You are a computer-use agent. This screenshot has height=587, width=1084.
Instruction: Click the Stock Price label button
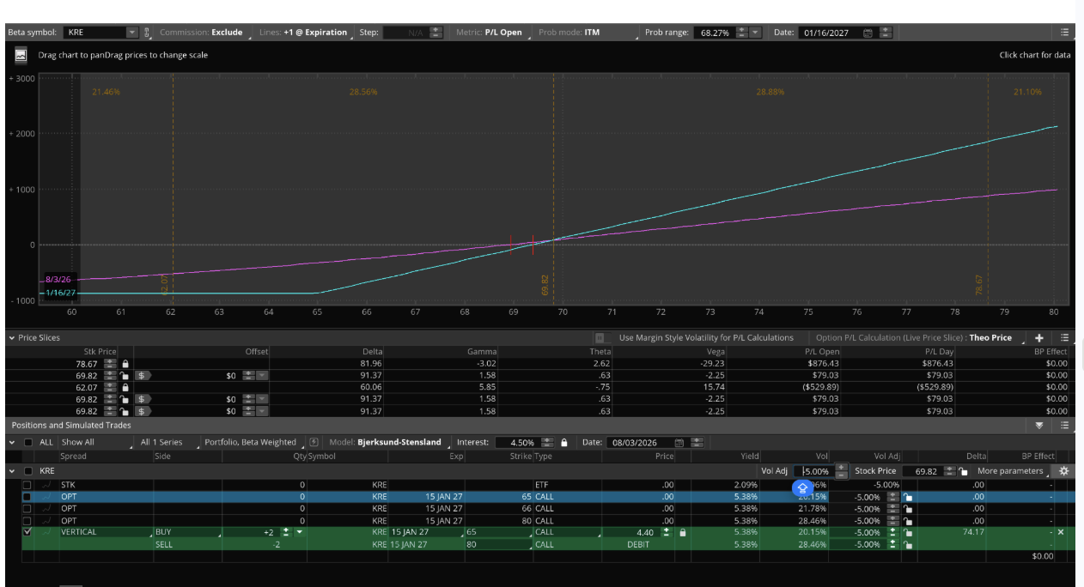tap(875, 471)
